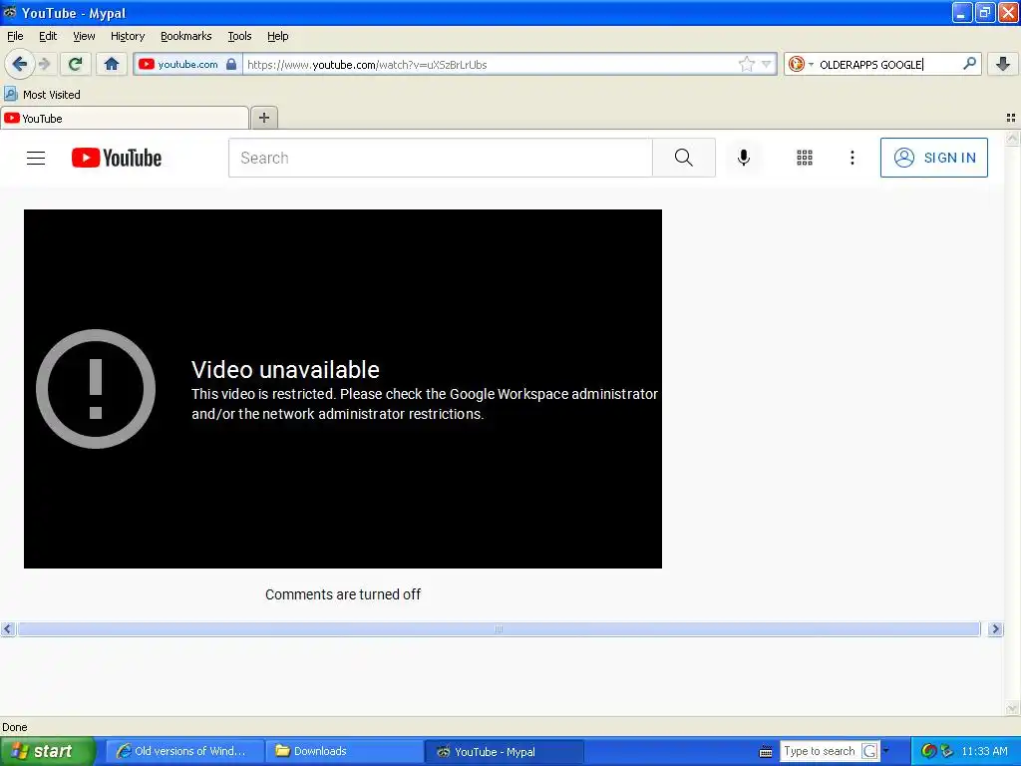Click the YouTube - Mypal taskbar button
The width and height of the screenshot is (1021, 766).
(505, 751)
